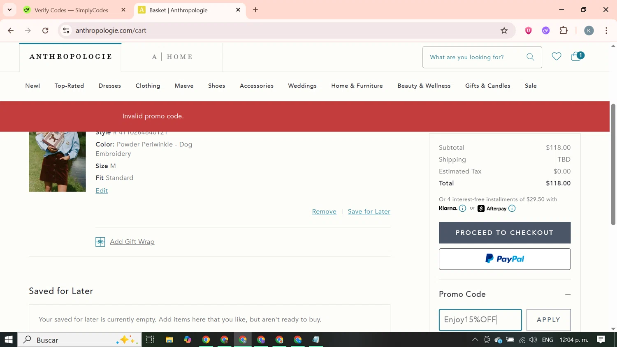Bookmark this page with the star icon
617x347 pixels.
[x=504, y=30]
